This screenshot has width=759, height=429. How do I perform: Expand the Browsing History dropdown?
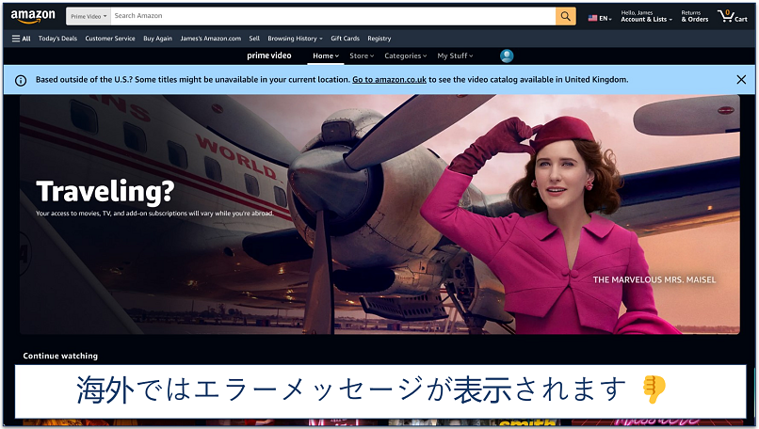coord(295,39)
